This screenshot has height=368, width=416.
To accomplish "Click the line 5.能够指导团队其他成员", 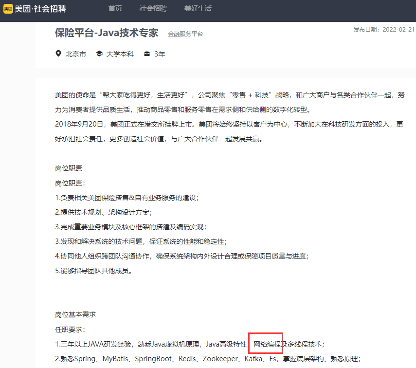I will pos(93,271).
